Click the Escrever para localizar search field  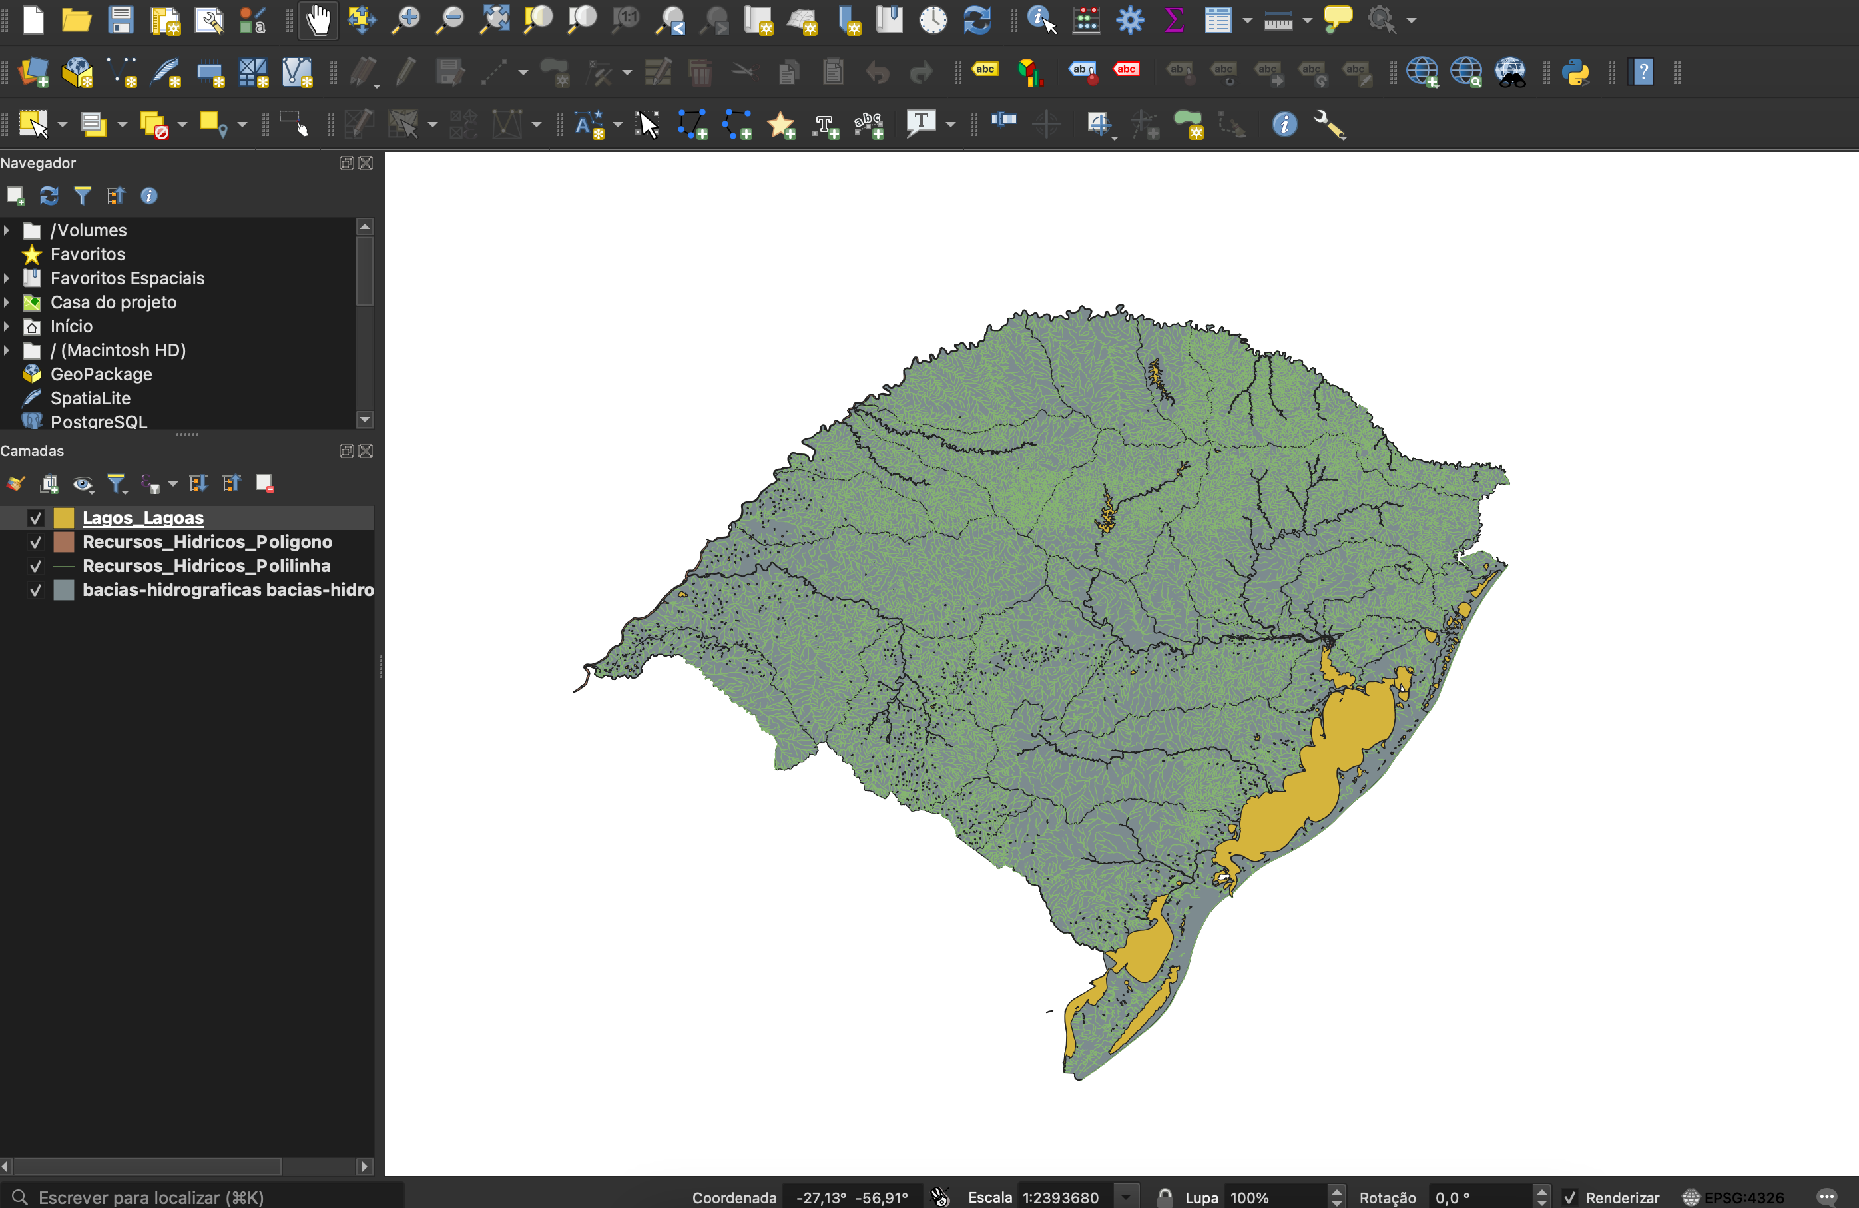[204, 1198]
